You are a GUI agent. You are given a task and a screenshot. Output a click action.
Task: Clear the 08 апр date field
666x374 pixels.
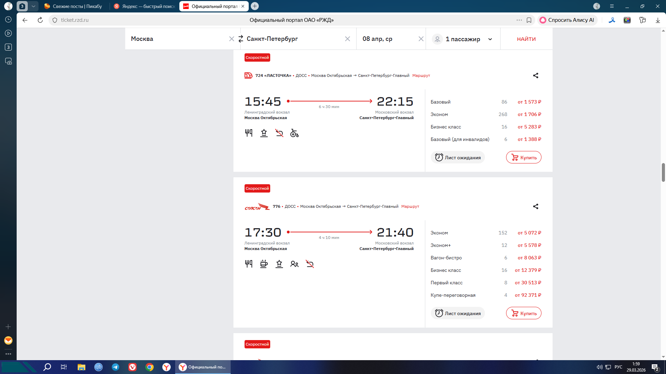pyautogui.click(x=421, y=39)
